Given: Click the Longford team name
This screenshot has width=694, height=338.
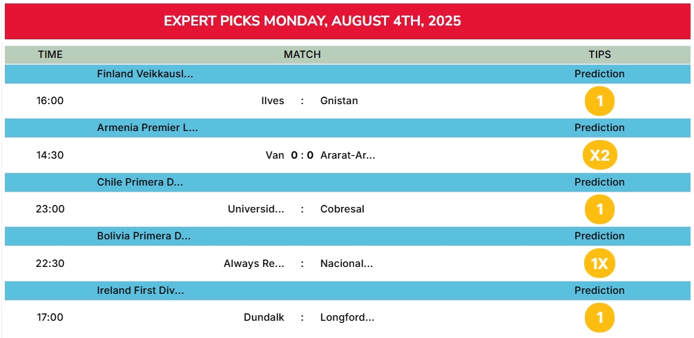Looking at the screenshot, I should pyautogui.click(x=347, y=317).
